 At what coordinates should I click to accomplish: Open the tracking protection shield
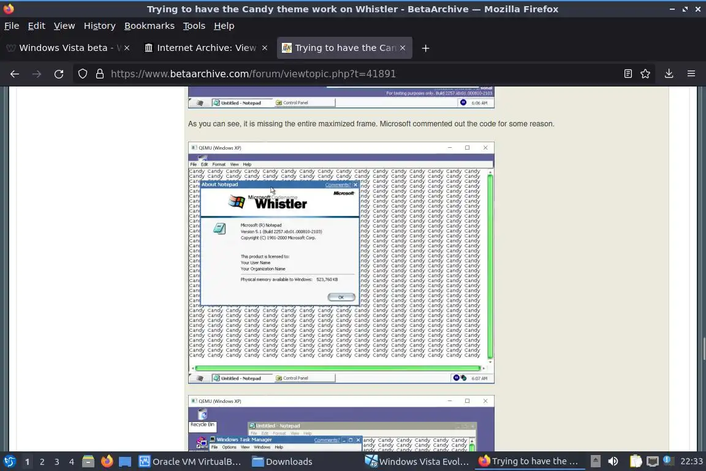coord(82,74)
